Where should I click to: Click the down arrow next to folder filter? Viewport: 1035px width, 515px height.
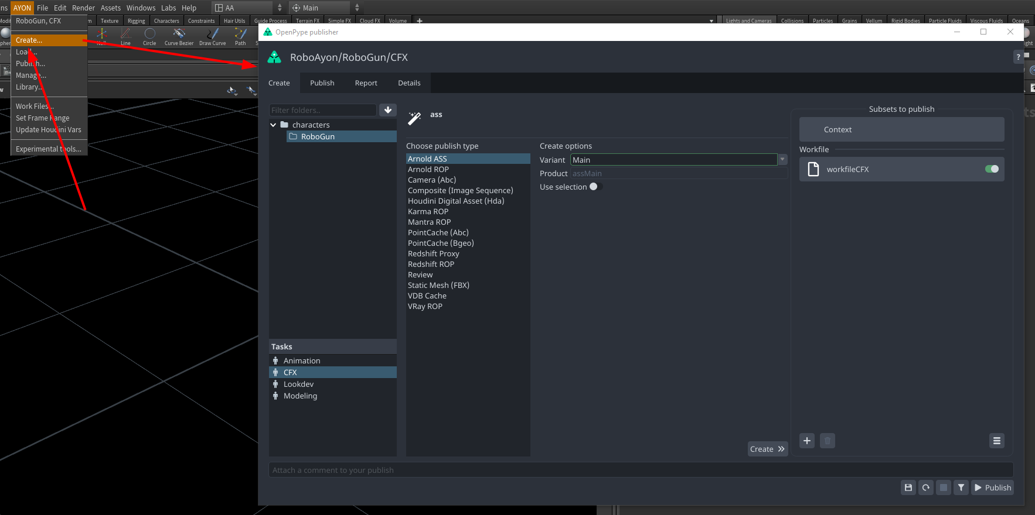(388, 110)
